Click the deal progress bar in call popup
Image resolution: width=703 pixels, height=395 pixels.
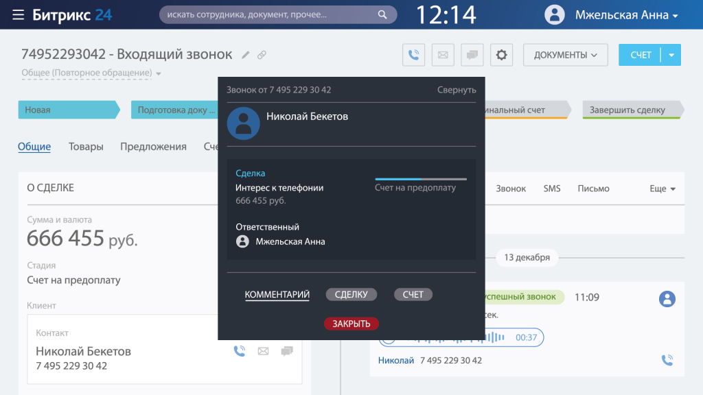[420, 179]
